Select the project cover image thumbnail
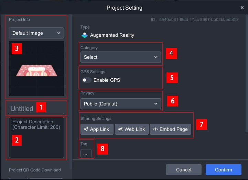The height and width of the screenshot is (180, 248). [x=36, y=69]
